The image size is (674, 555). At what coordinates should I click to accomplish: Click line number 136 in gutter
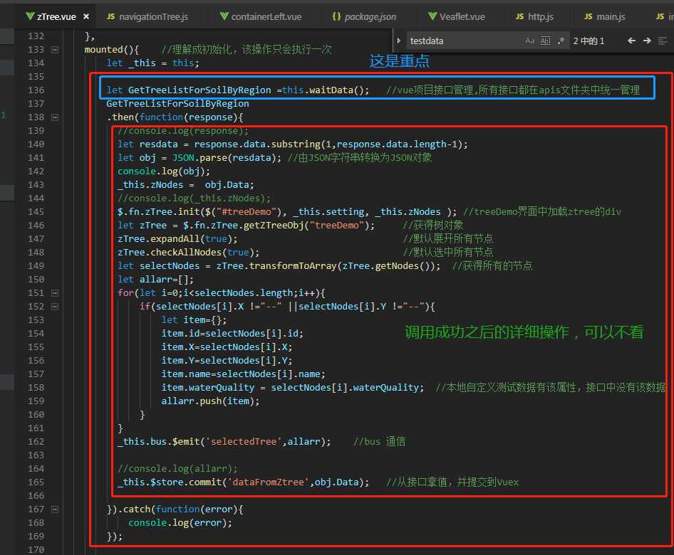point(36,90)
